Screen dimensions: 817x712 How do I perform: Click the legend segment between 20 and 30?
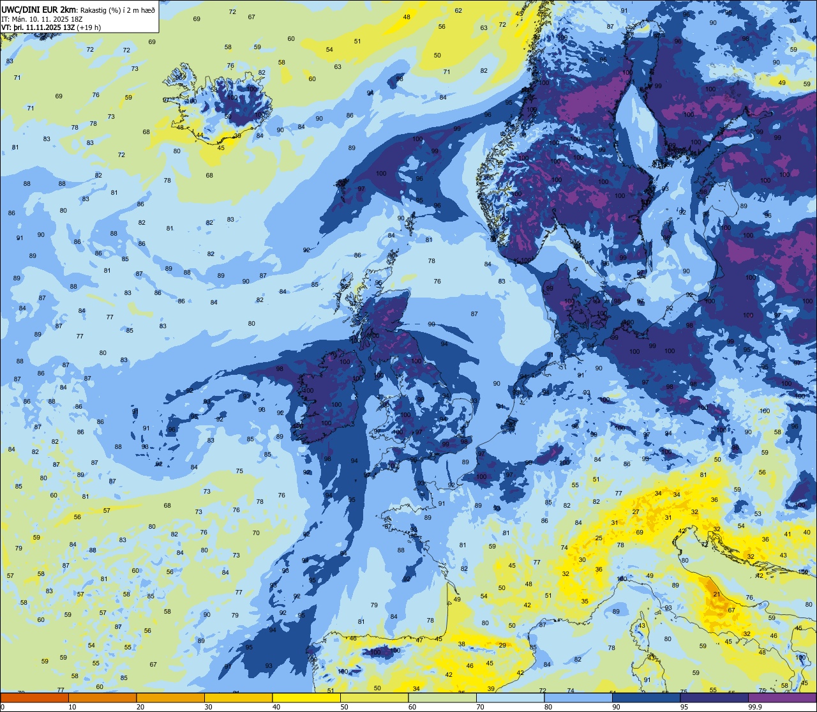[x=170, y=698]
